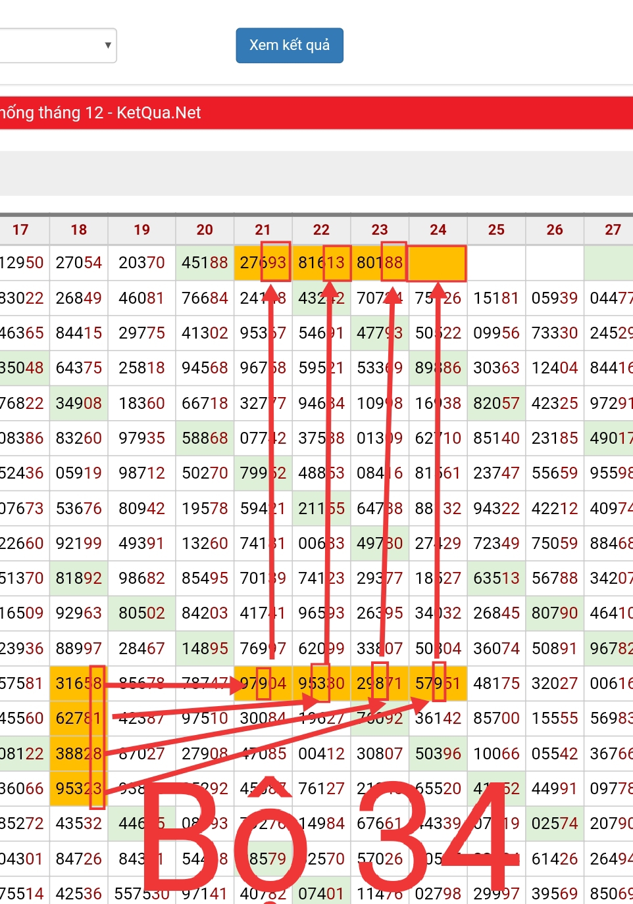
Task: Click the red KetQua.Net title banner
Action: coord(316,112)
